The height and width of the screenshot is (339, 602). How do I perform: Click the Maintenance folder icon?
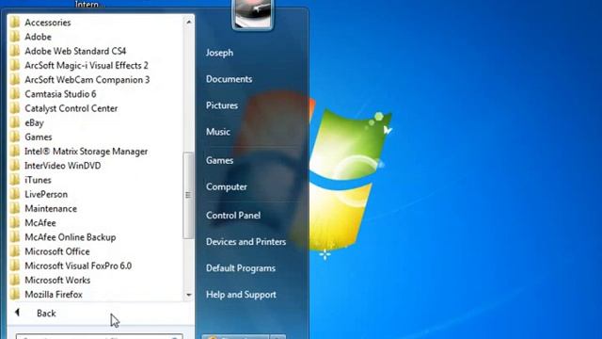tap(15, 208)
